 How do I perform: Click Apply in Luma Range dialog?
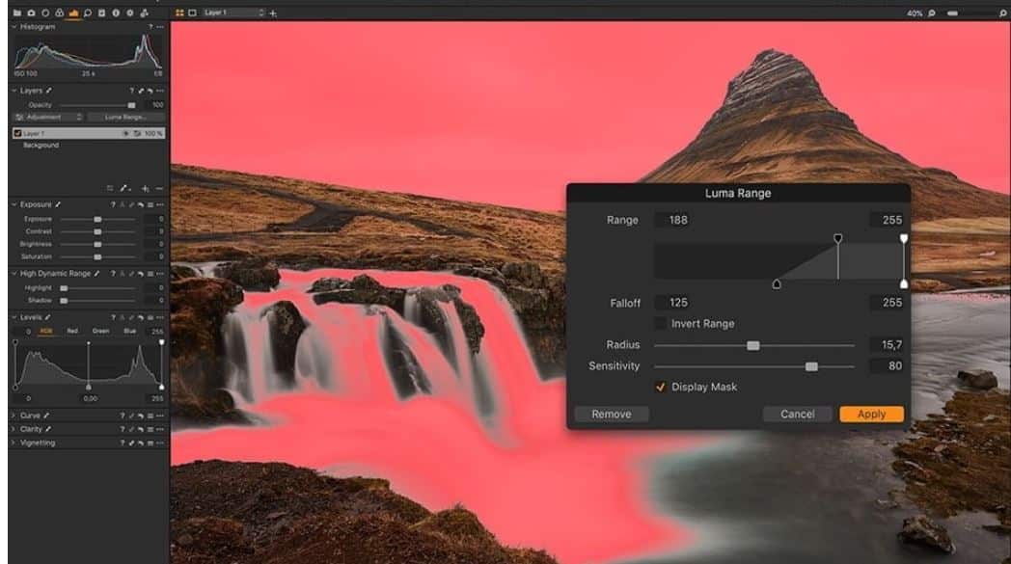[x=872, y=415]
